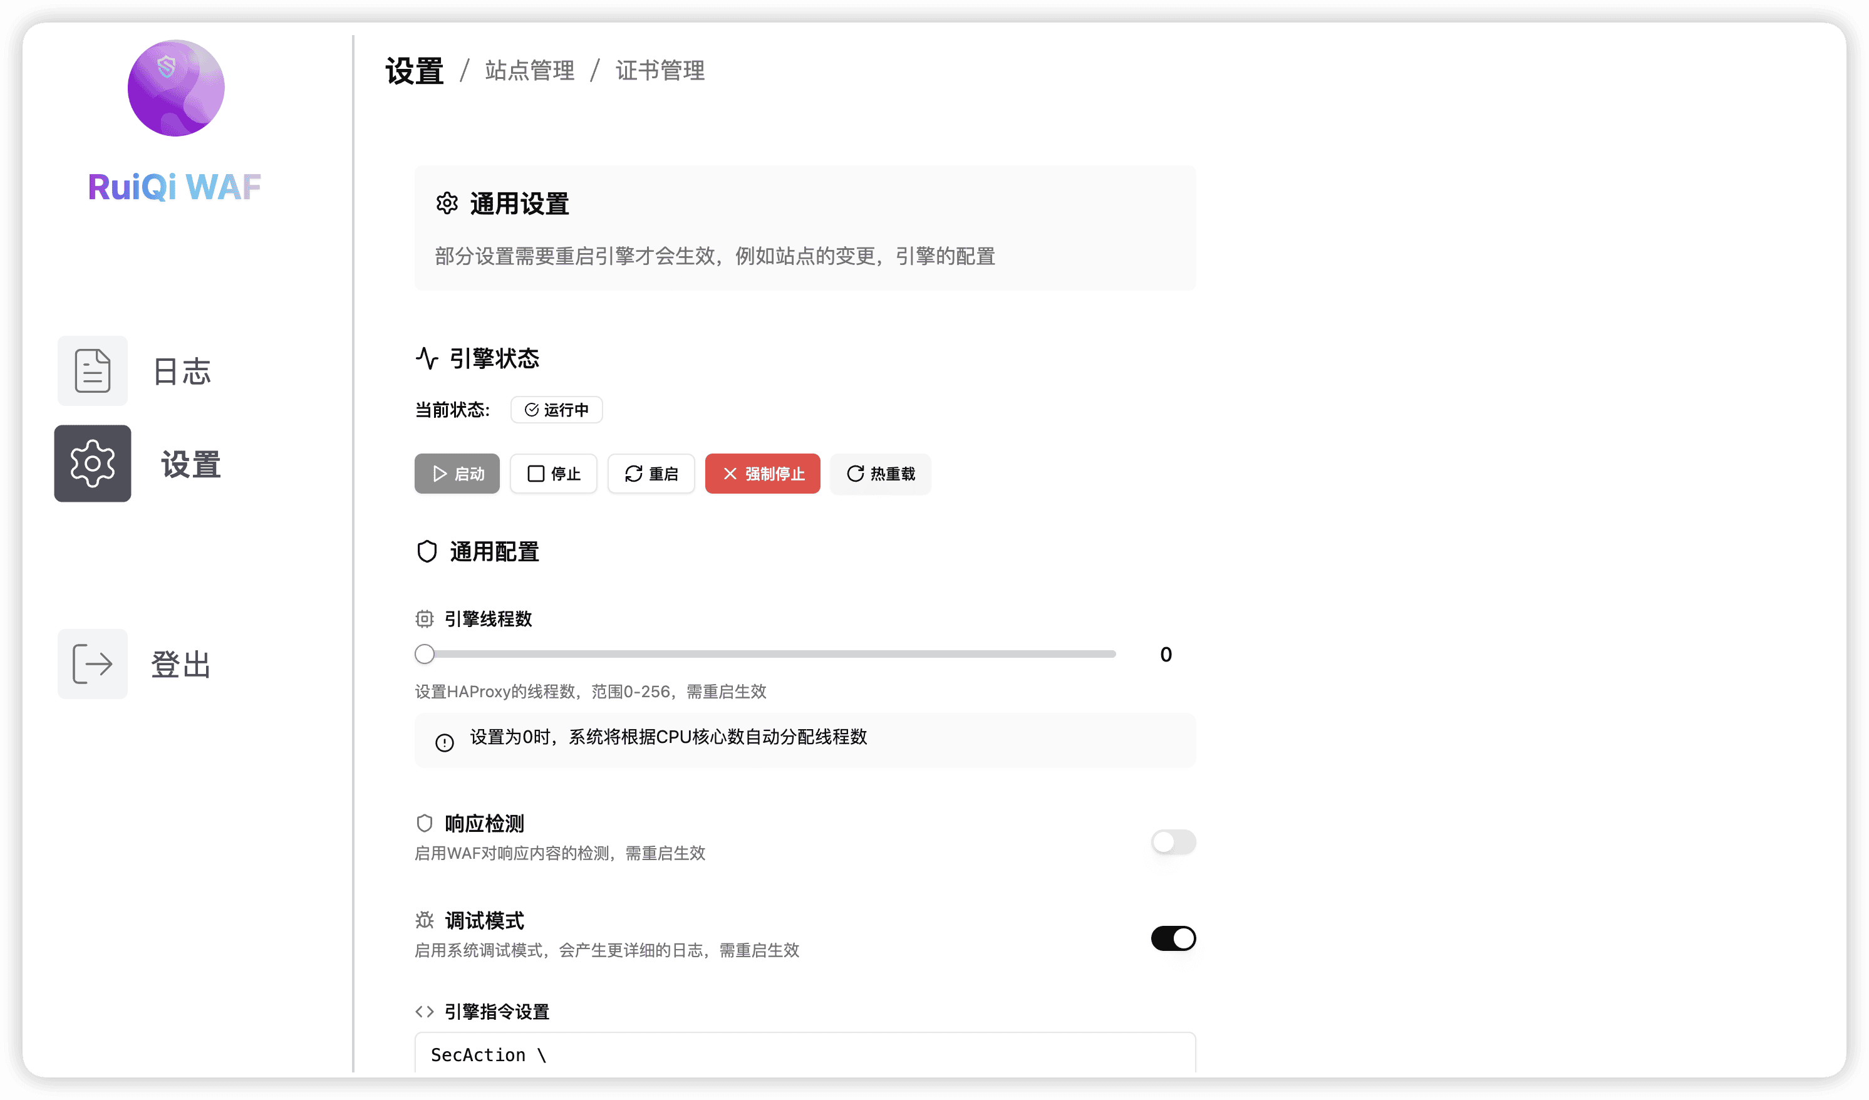Click the 热重载 hot reload button
The image size is (1869, 1100).
881,473
